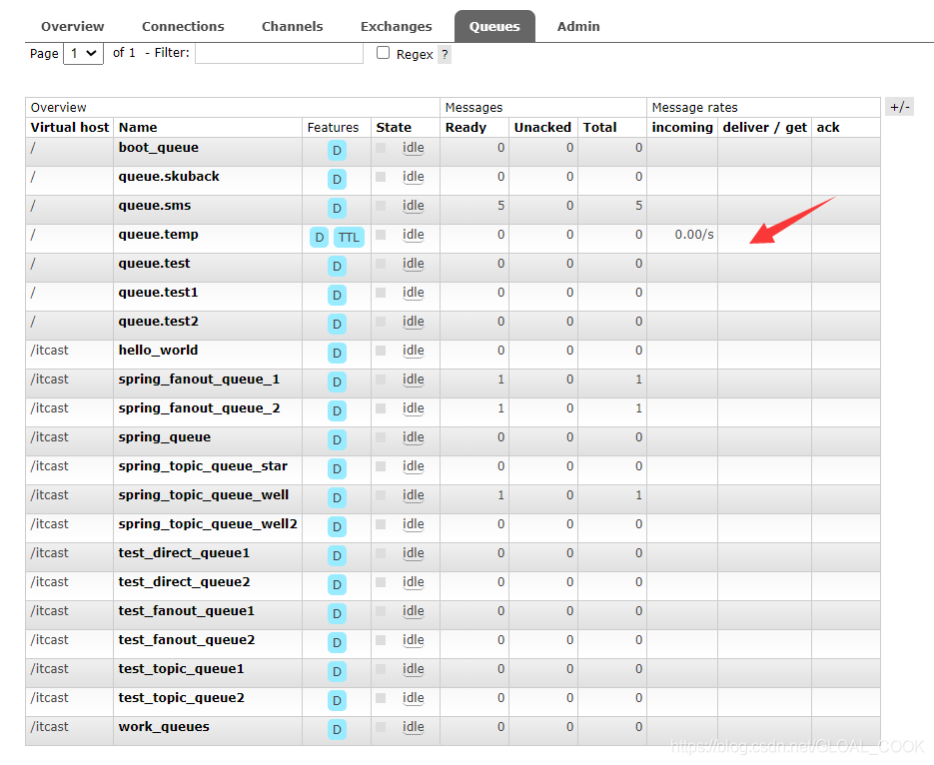Screen dimensions: 934x765
Task: Click the D badge of queue.temp
Action: click(x=320, y=238)
